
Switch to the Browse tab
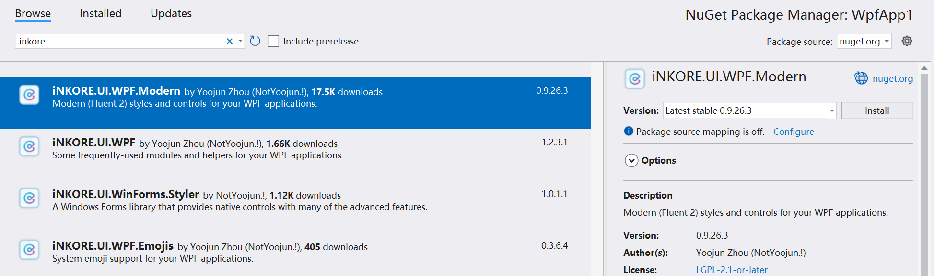click(33, 13)
